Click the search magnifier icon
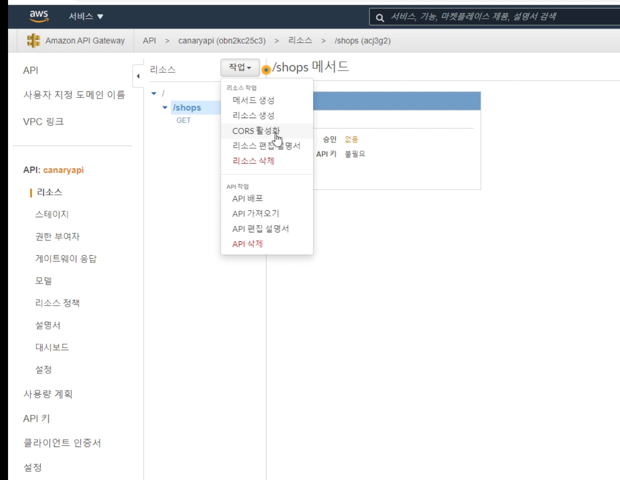The height and width of the screenshot is (480, 620). 380,17
